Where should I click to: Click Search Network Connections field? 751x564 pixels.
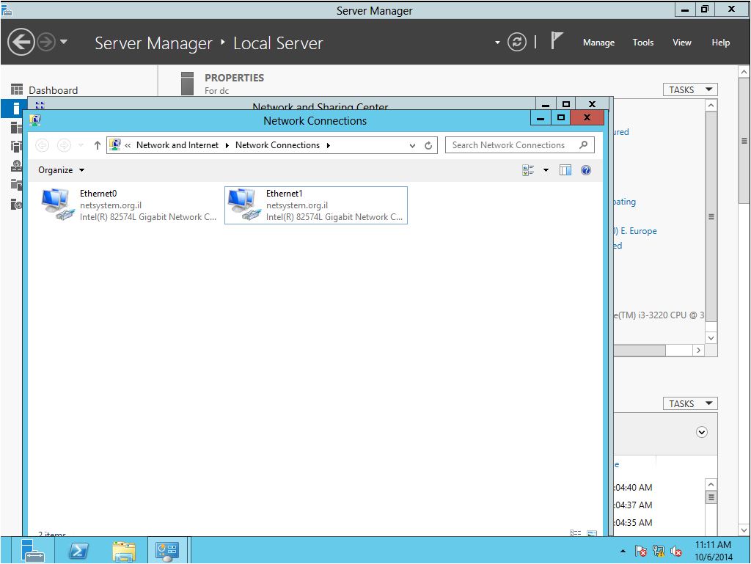coord(520,145)
